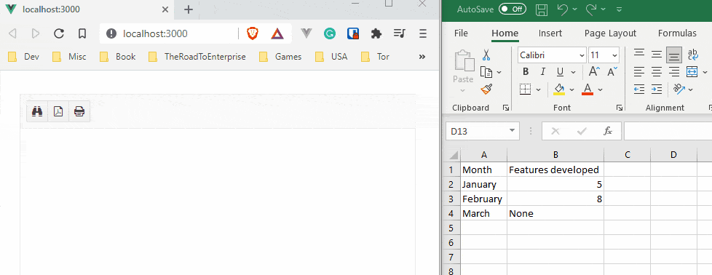This screenshot has height=275, width=712.
Task: Click the Cut scissors icon in Excel
Action: point(486,55)
